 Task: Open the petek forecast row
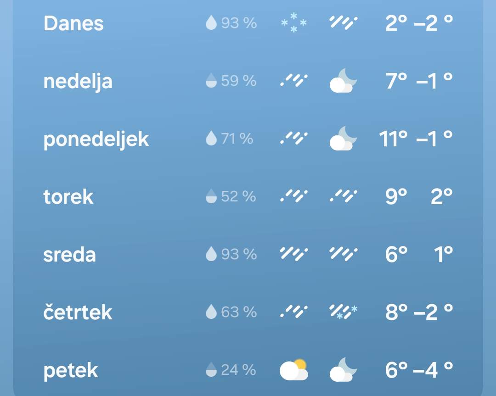point(248,369)
